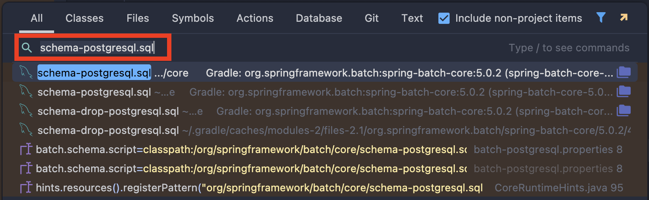The height and width of the screenshot is (200, 649).
Task: Open the Database search tab
Action: 319,18
